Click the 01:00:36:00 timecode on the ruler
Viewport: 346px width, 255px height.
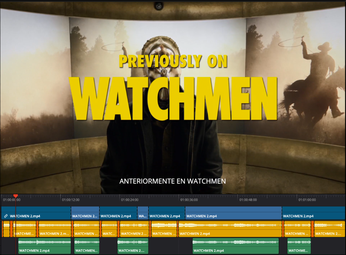189,199
